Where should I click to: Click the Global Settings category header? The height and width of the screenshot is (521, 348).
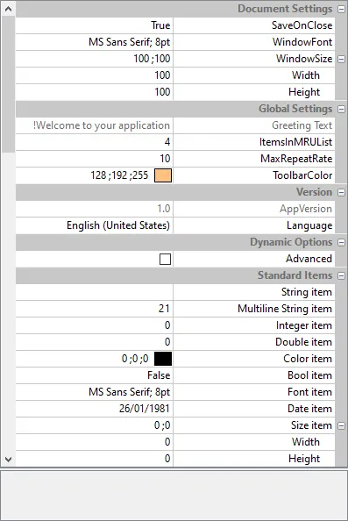[176, 109]
